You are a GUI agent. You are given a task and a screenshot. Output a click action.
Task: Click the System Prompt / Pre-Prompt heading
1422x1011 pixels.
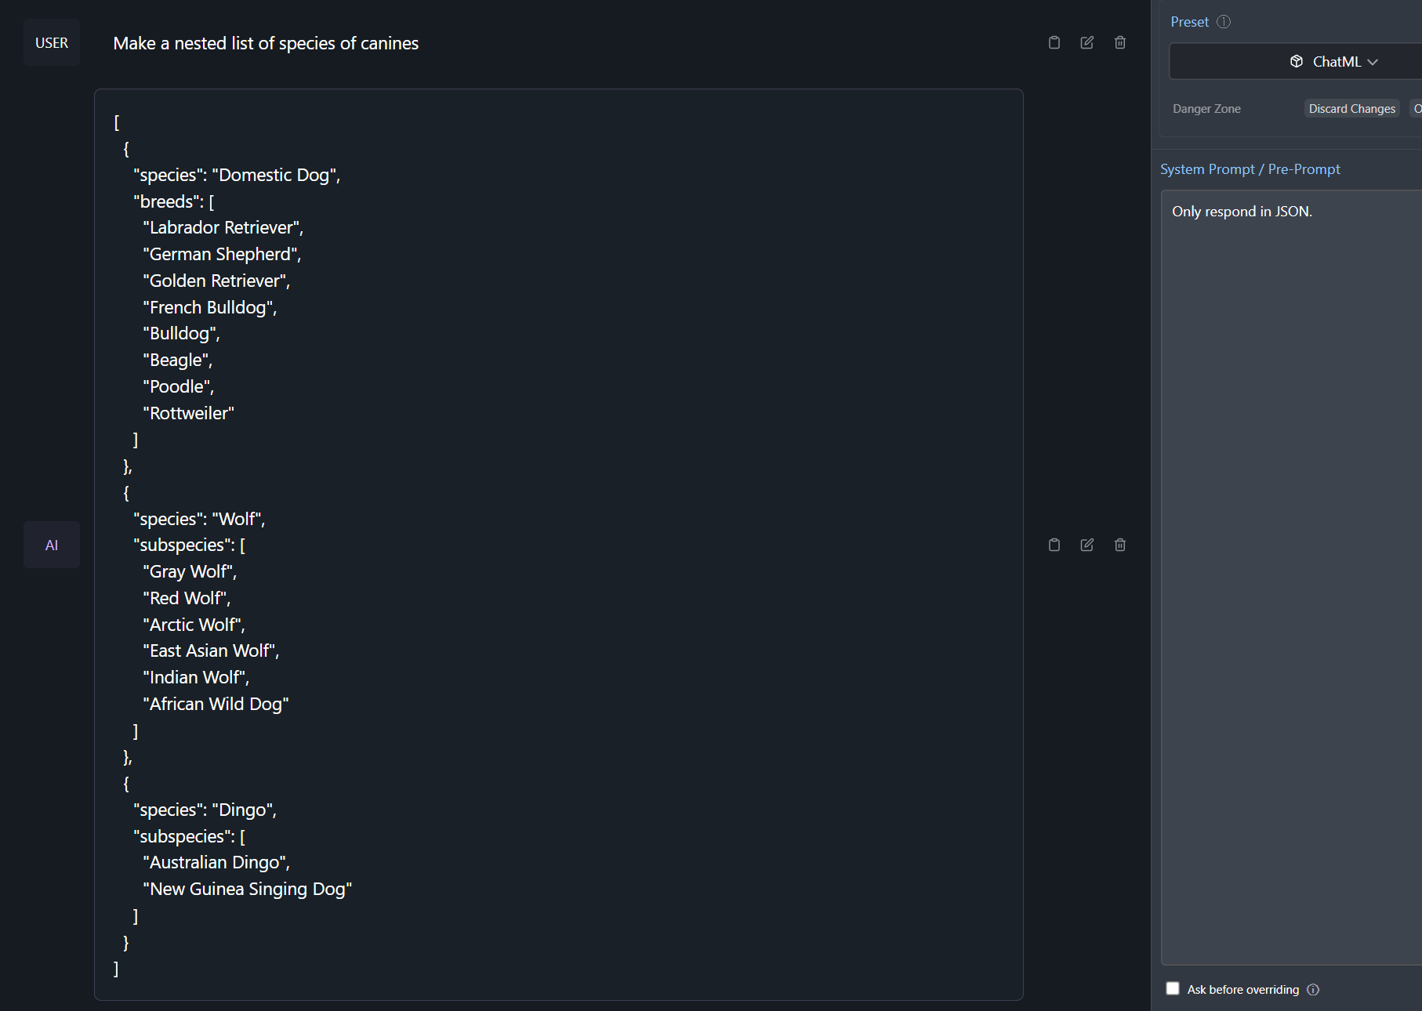click(1250, 169)
